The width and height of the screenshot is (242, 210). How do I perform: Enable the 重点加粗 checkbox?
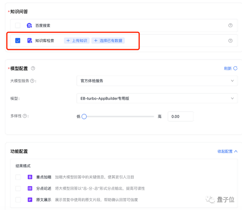point(18,177)
